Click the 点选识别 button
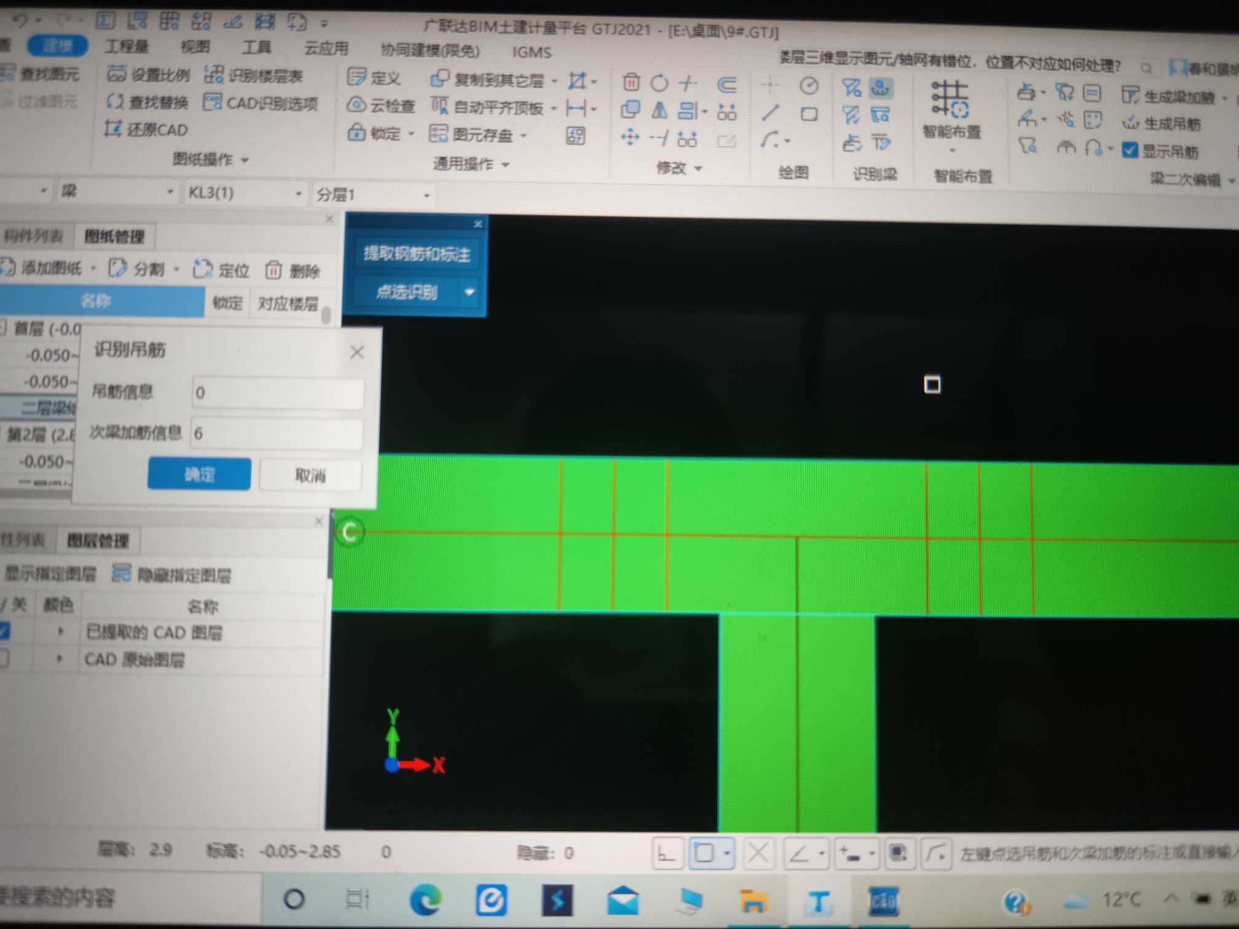The image size is (1239, 929). pyautogui.click(x=406, y=292)
